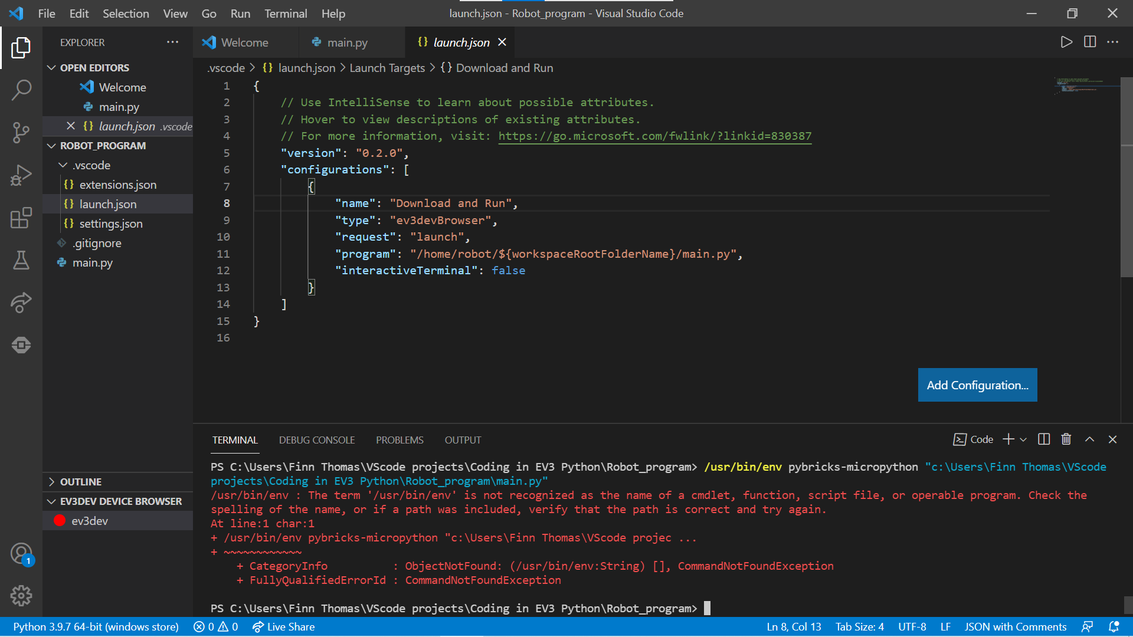Viewport: 1133px width, 637px height.
Task: Kill the terminal with trash icon
Action: pos(1066,439)
